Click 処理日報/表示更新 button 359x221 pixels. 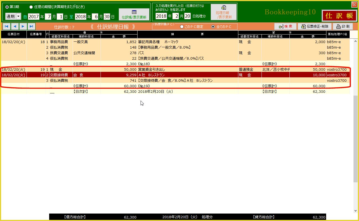click(224, 12)
